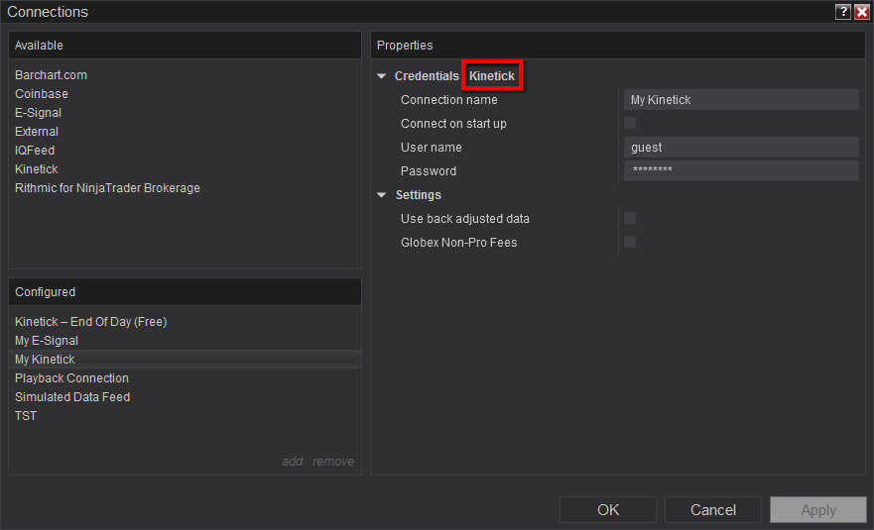Select Rithmic for NinjaTrader Brokerage
The width and height of the screenshot is (874, 530).
(x=107, y=188)
